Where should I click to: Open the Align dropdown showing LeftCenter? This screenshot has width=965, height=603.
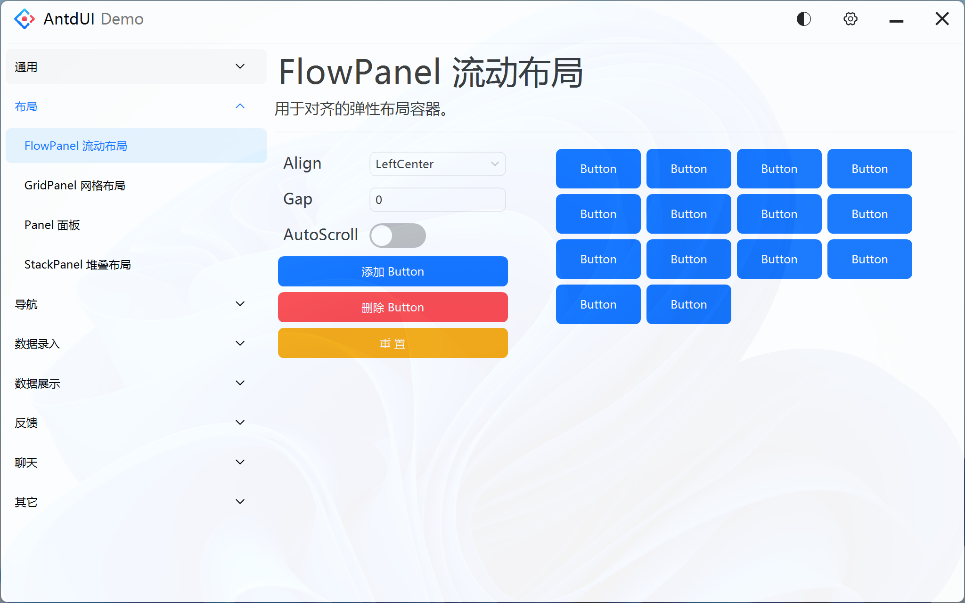[437, 164]
